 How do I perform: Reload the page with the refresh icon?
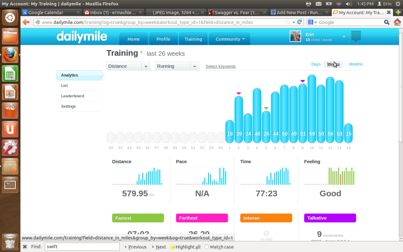point(299,22)
